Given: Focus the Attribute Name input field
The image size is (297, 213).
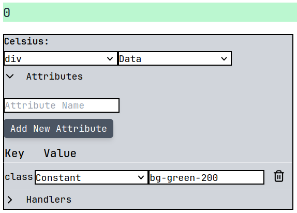Looking at the screenshot, I should pos(62,105).
